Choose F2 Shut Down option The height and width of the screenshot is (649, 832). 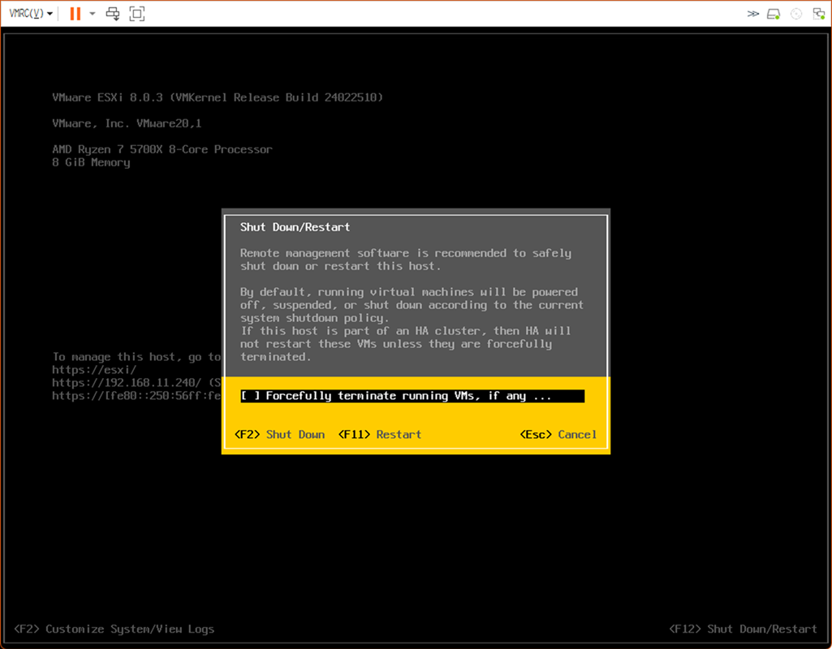(x=279, y=435)
